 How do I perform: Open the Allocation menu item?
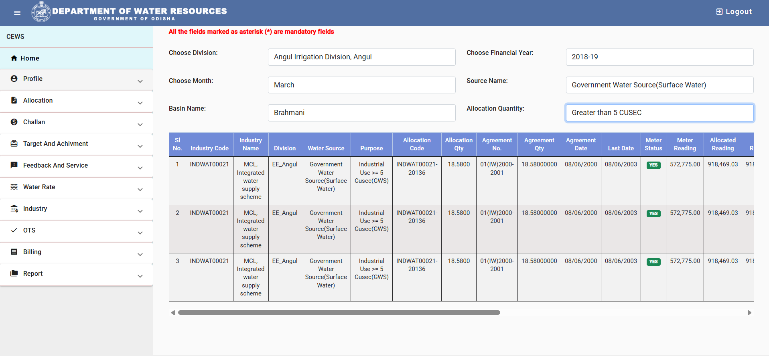point(76,101)
